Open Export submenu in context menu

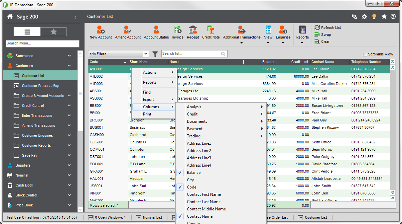pyautogui.click(x=154, y=100)
